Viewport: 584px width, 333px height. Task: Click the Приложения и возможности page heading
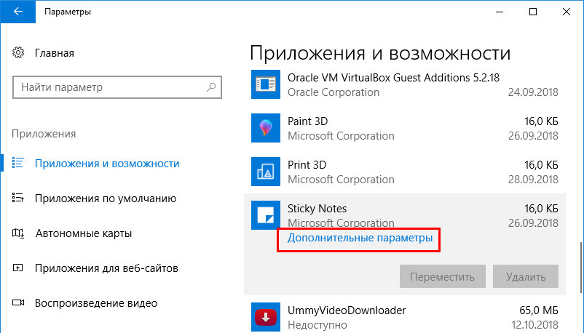(380, 53)
